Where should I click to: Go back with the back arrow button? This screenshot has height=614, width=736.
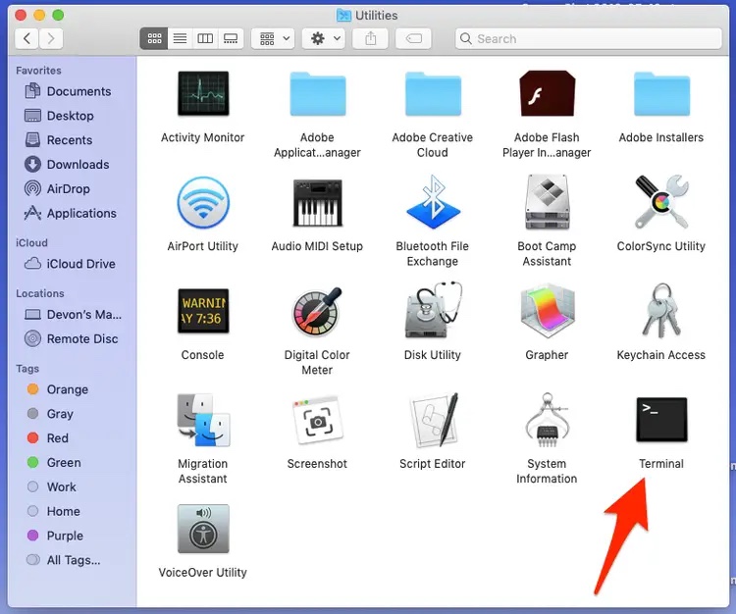tap(26, 38)
